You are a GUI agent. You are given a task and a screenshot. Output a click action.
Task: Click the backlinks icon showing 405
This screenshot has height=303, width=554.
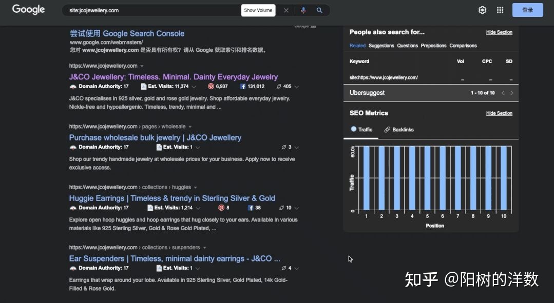(279, 87)
